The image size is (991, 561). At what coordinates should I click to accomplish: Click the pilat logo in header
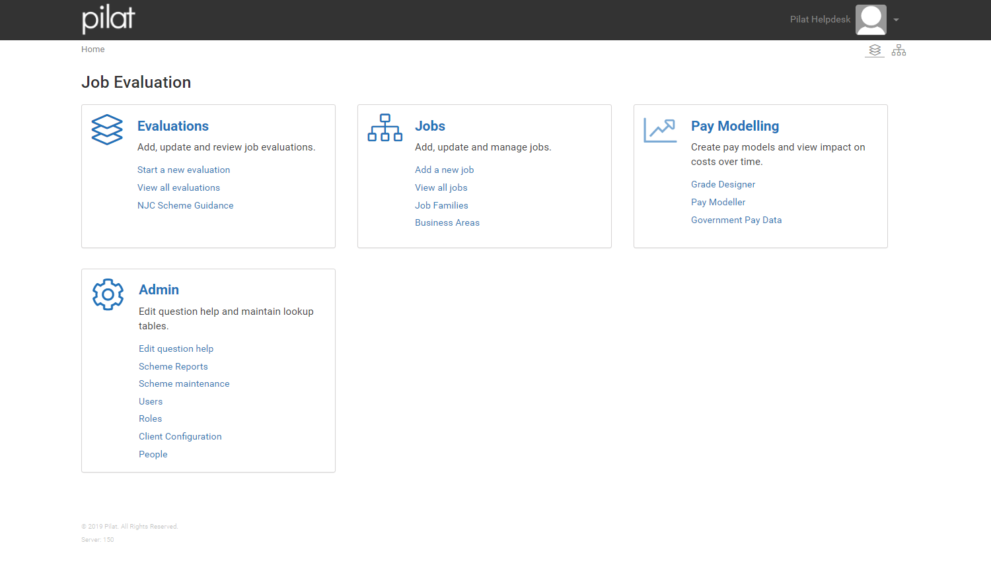[x=108, y=19]
